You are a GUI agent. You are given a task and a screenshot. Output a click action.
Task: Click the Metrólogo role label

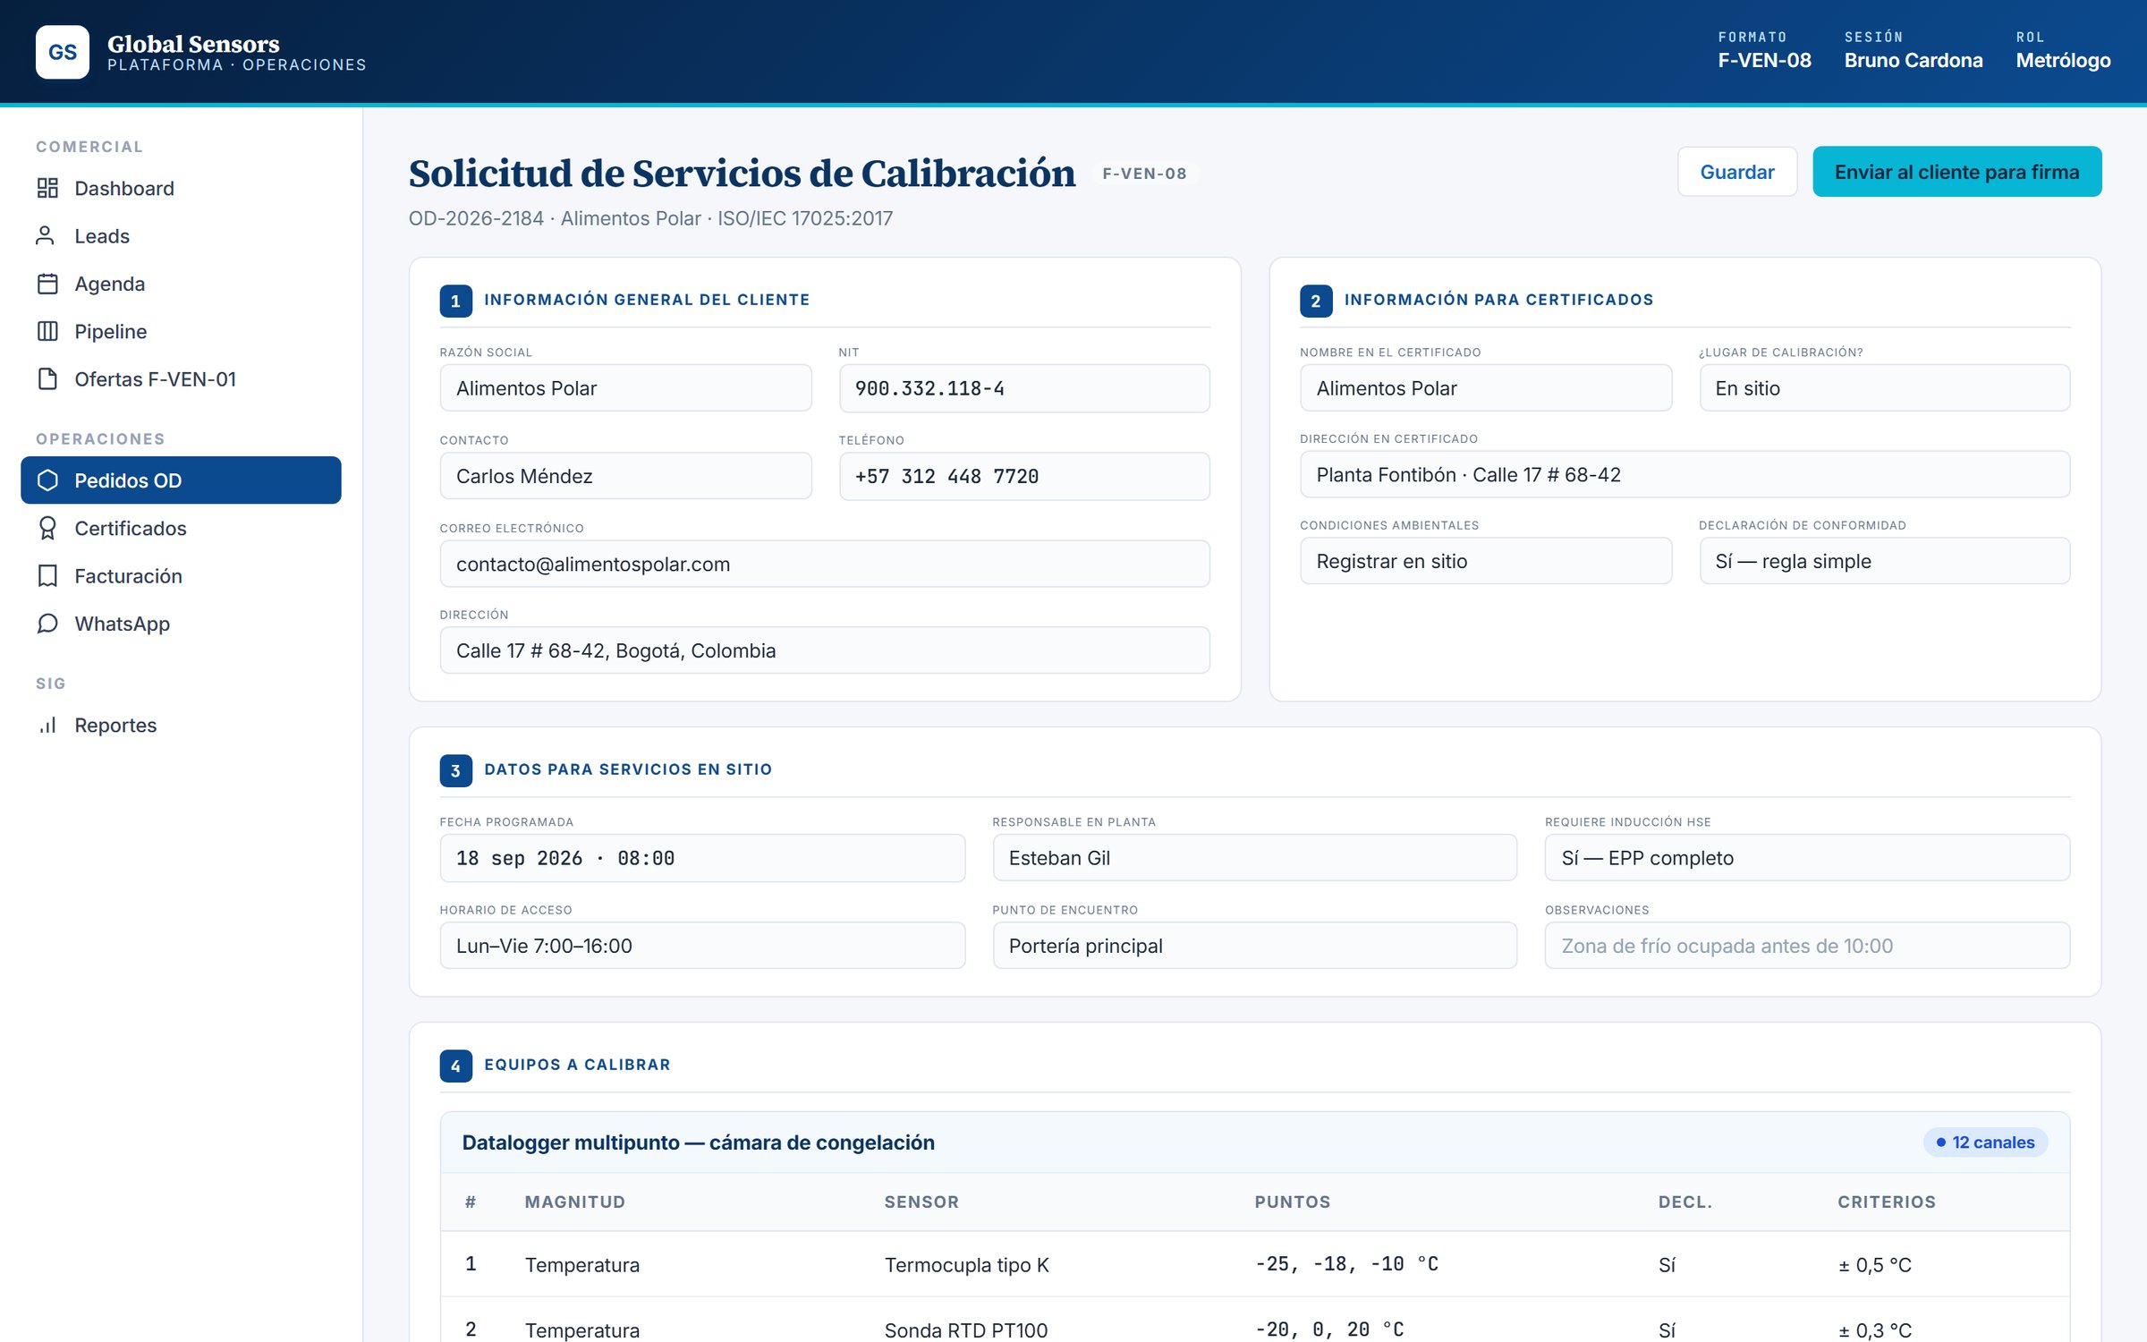click(2063, 61)
